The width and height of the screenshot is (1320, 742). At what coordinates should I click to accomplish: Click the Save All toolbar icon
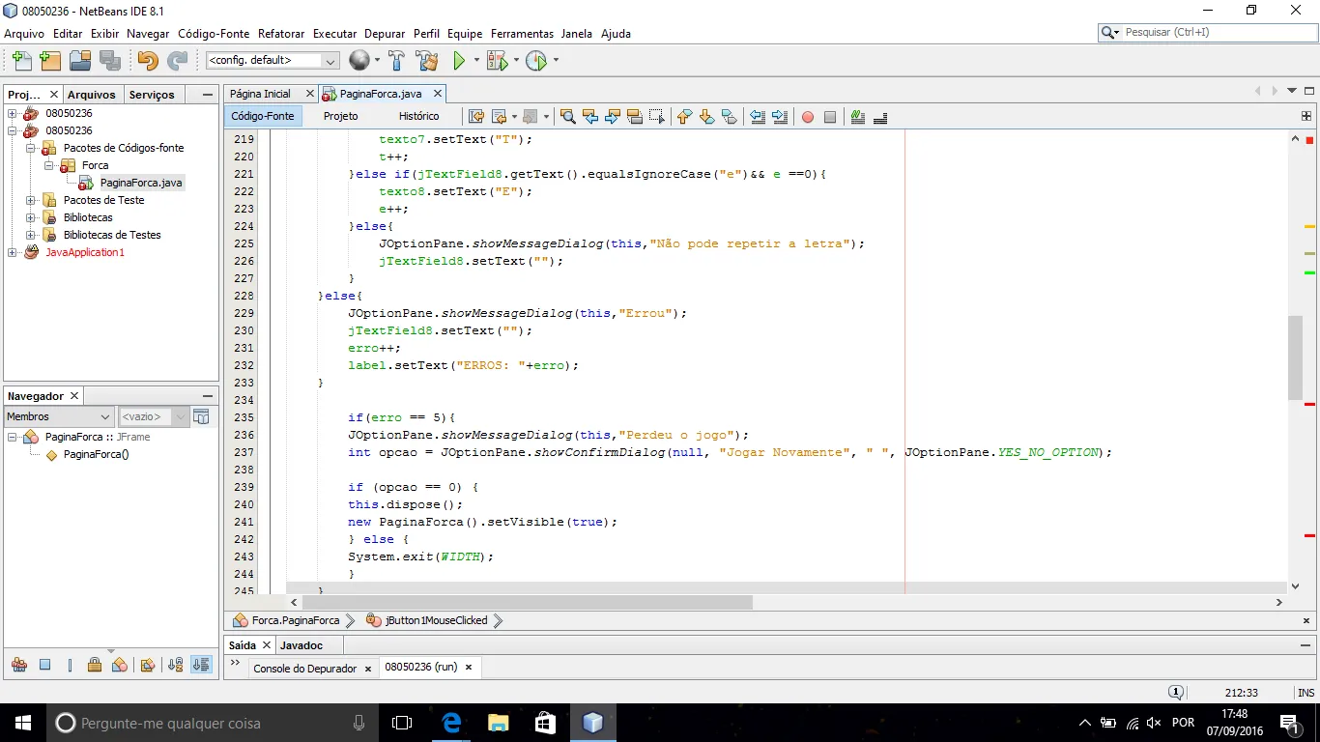pyautogui.click(x=109, y=61)
